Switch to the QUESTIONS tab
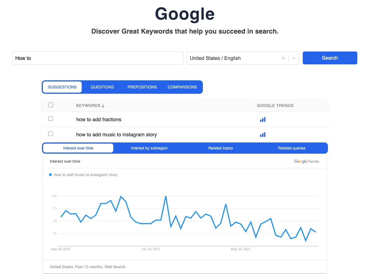 (102, 87)
